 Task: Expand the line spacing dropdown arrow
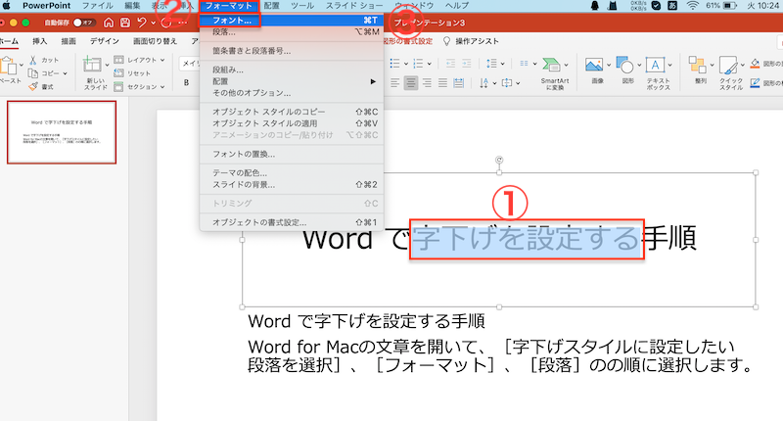(x=502, y=64)
